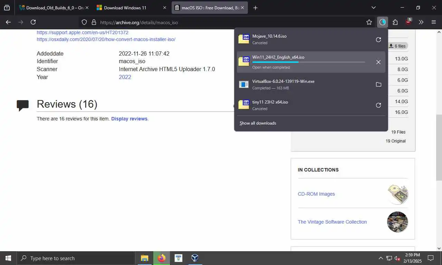Retry the Mojave_10.14.6.iso download
This screenshot has height=265, width=442.
pos(378,40)
